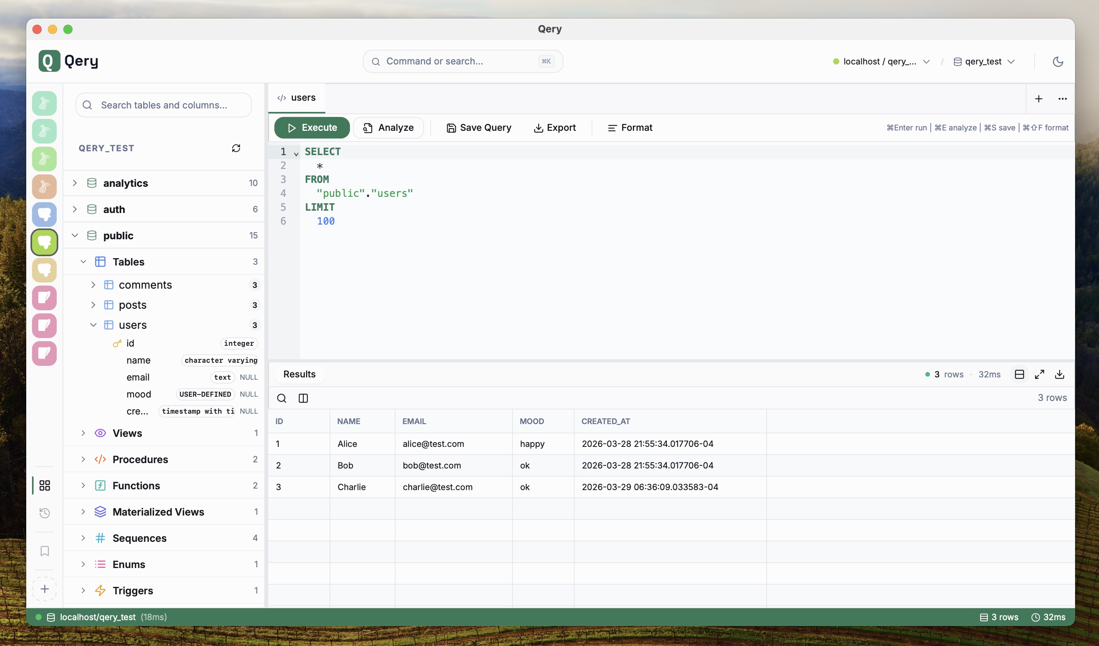The width and height of the screenshot is (1099, 646).
Task: Expand results to fullscreen
Action: (1039, 374)
